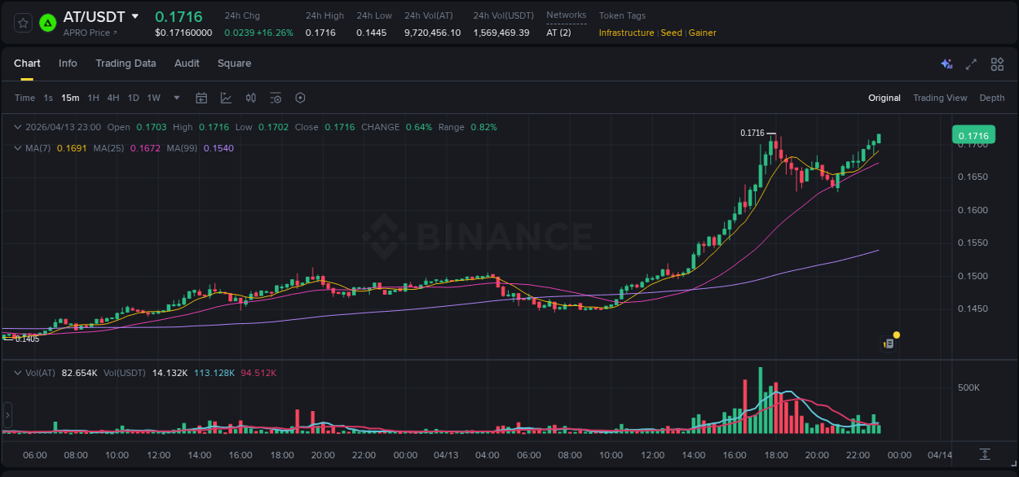Toggle the favorite star for AT/USDT

click(22, 23)
